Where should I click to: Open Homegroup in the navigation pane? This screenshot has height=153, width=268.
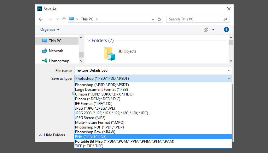click(x=59, y=61)
